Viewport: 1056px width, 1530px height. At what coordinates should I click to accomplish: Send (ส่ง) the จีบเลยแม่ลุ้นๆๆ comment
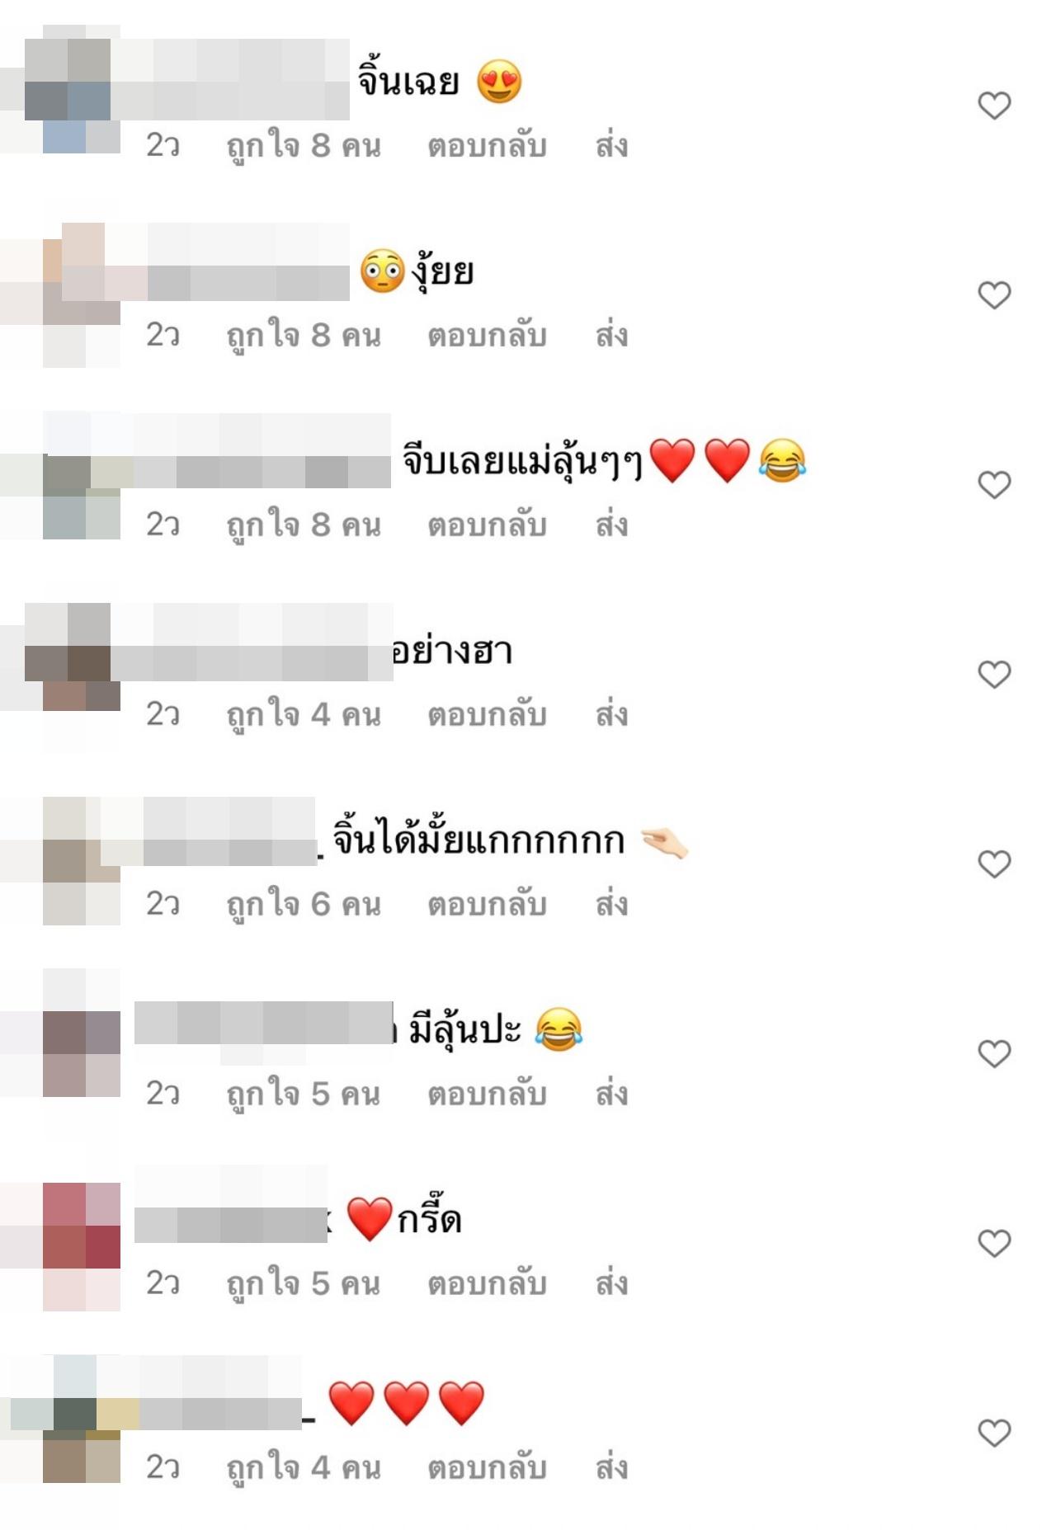point(611,525)
